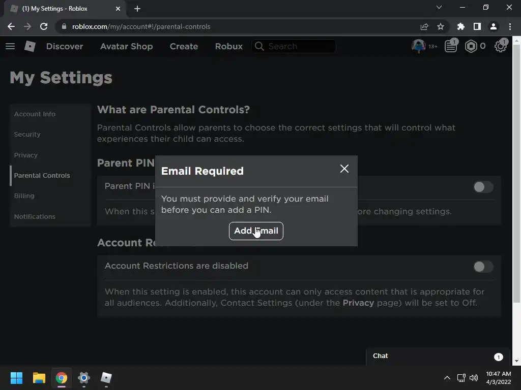Select Security in settings sidebar
The image size is (521, 390).
coord(27,134)
